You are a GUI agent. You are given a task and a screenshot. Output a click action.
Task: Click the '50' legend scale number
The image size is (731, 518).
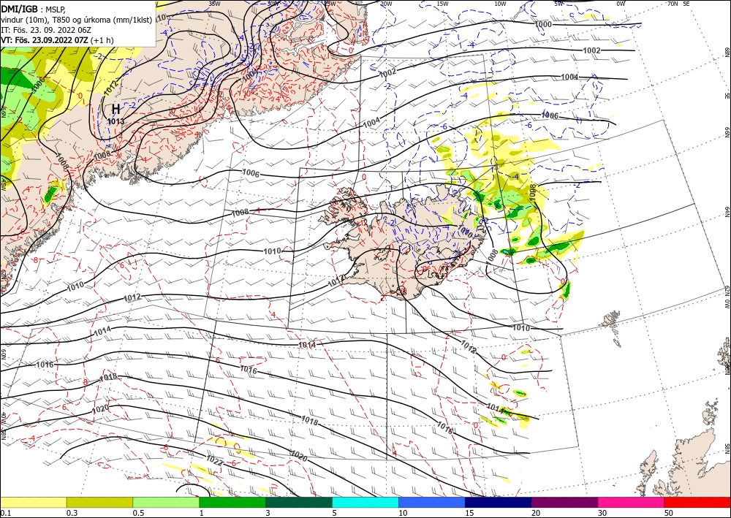tap(669, 513)
